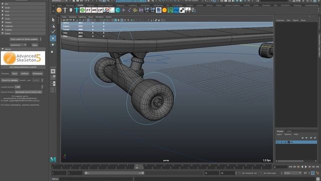Collapse the Demo section
The height and width of the screenshot is (181, 321).
pos(23,33)
